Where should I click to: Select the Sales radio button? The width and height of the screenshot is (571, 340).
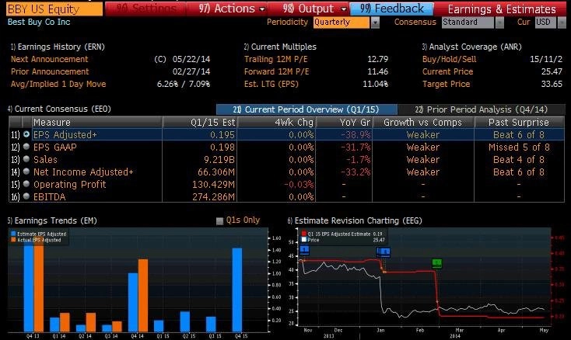[x=26, y=159]
